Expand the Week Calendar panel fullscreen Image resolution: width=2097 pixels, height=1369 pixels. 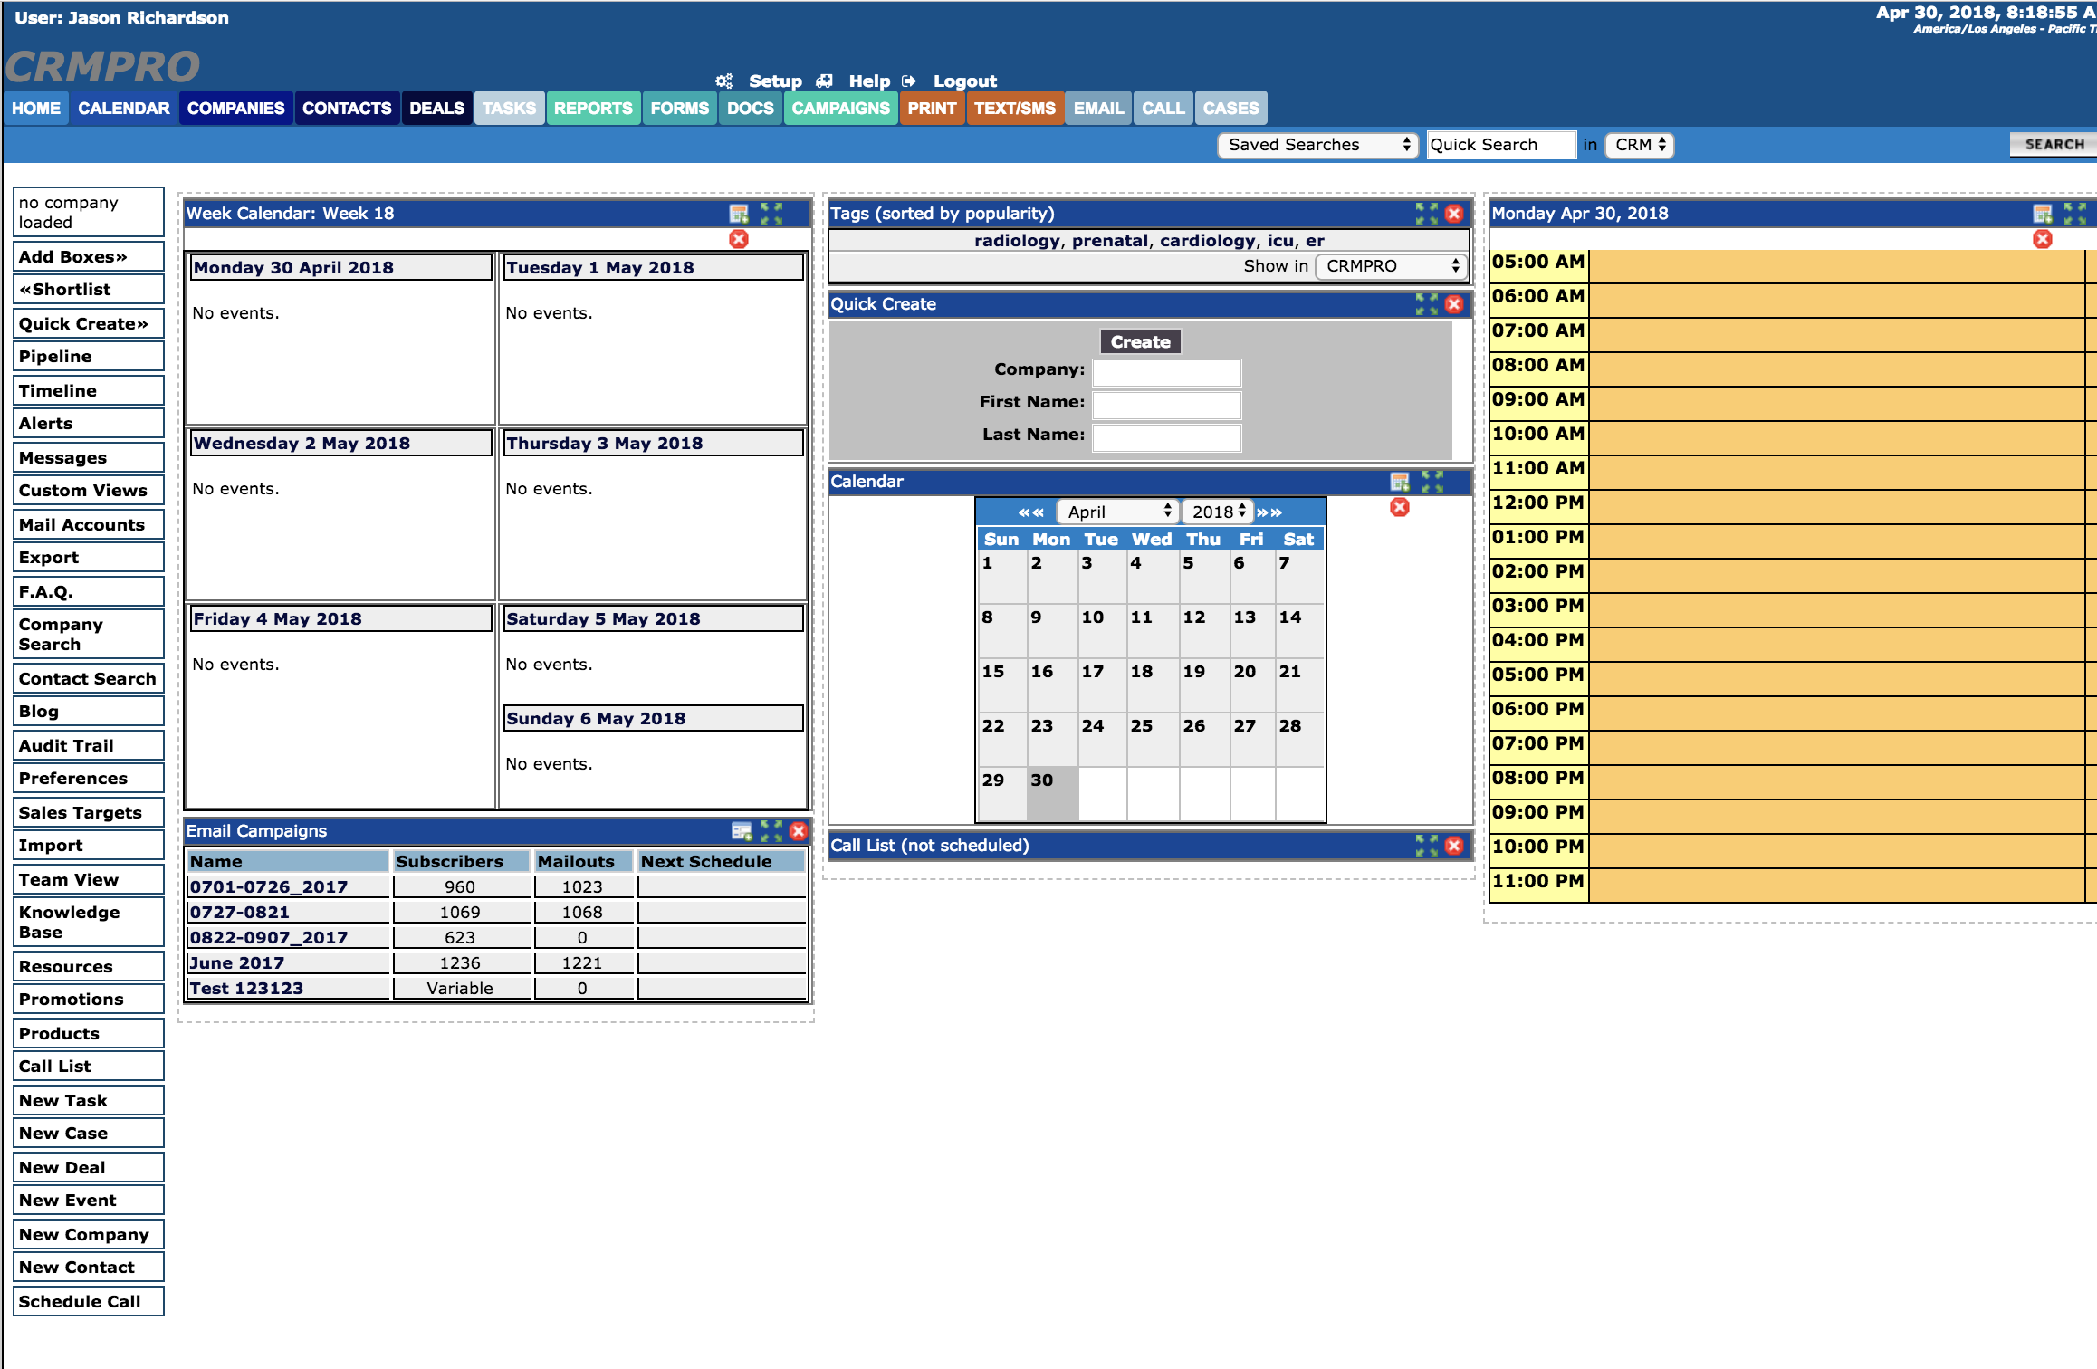point(771,214)
